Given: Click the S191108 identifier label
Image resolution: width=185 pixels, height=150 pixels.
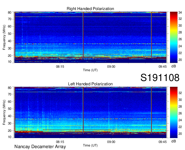Looking at the screenshot, I should coord(160,77).
